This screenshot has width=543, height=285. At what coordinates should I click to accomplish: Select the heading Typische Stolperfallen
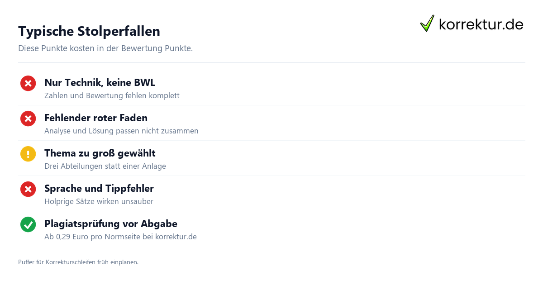[x=89, y=31]
